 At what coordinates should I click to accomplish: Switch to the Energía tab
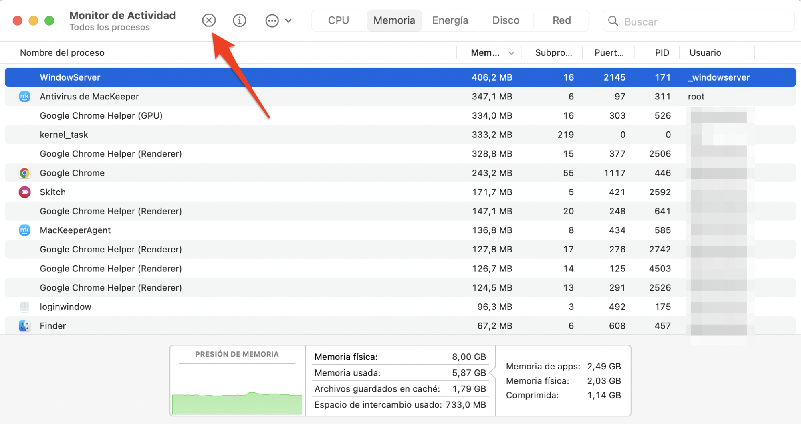450,20
